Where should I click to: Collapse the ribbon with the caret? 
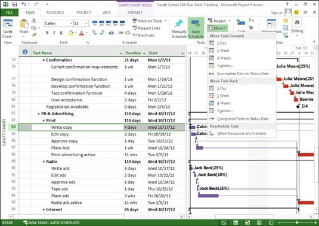(314, 42)
